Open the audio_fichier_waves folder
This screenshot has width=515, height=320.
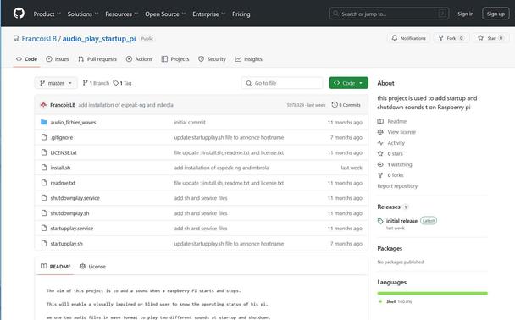[73, 123]
